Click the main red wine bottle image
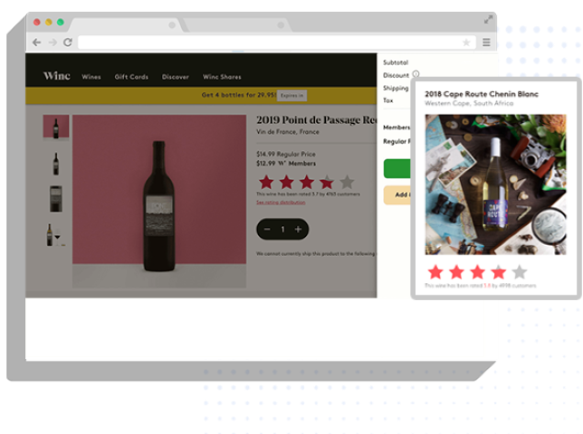This screenshot has height=434, width=583. coord(159,202)
